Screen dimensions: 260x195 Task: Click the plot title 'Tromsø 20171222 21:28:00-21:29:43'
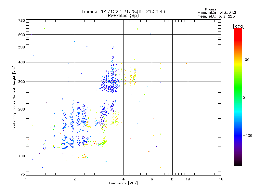[x=123, y=11]
